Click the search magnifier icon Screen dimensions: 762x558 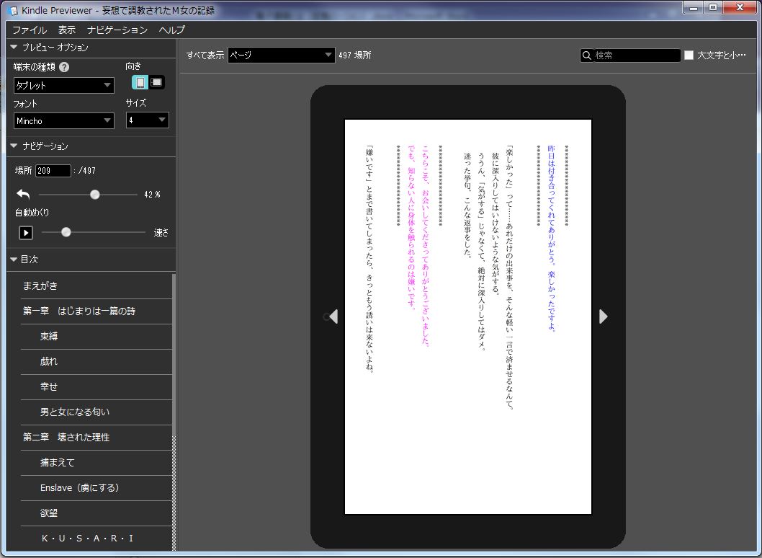coord(587,56)
